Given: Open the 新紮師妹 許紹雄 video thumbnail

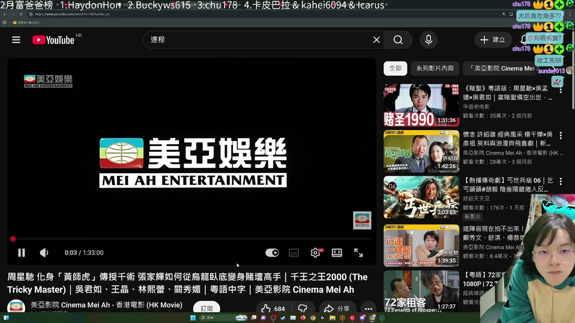Looking at the screenshot, I should point(421,151).
